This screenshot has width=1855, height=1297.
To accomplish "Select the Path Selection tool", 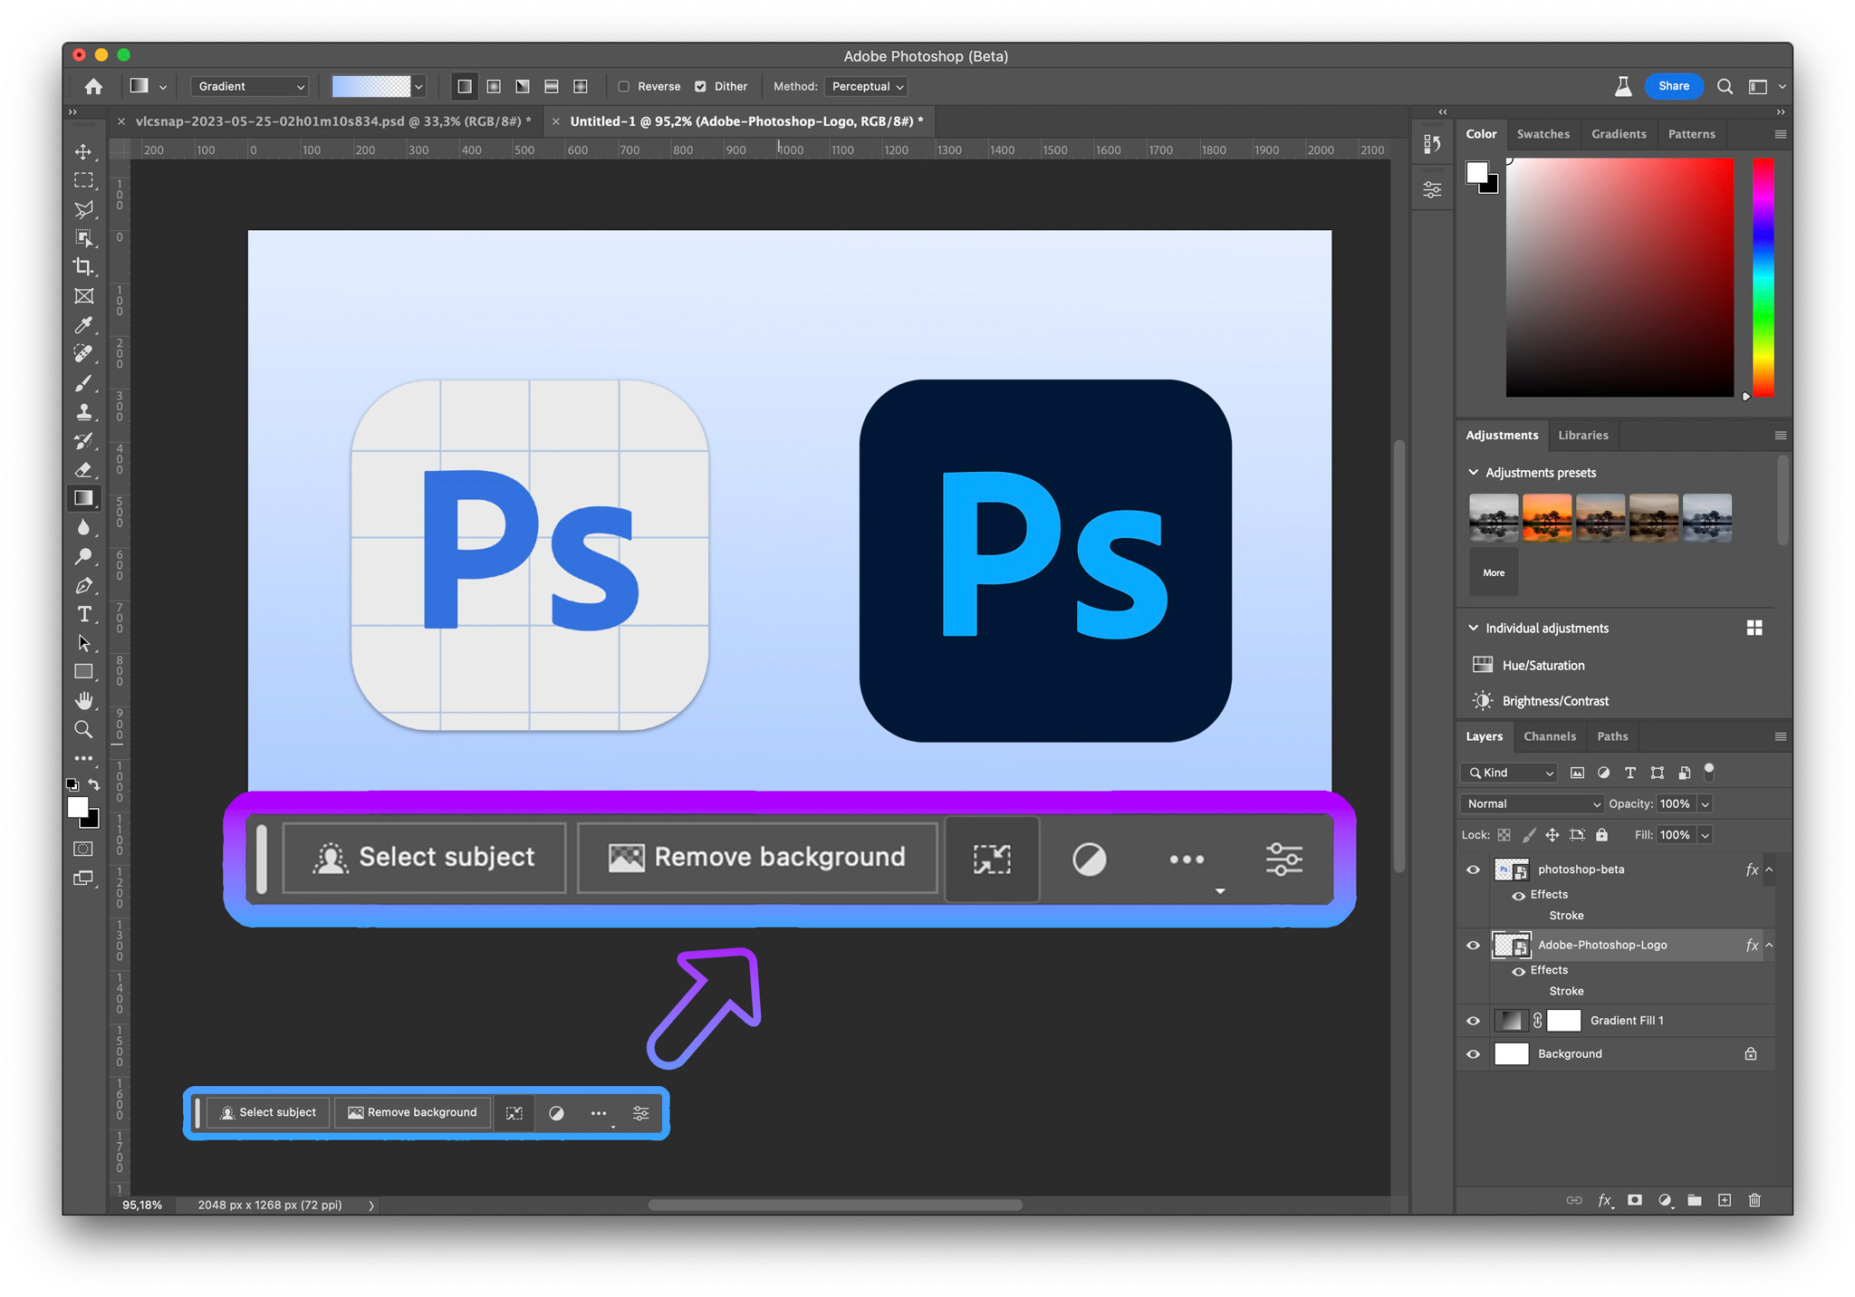I will pyautogui.click(x=83, y=643).
